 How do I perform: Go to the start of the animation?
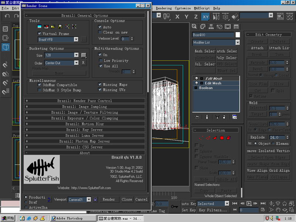tap(235, 203)
